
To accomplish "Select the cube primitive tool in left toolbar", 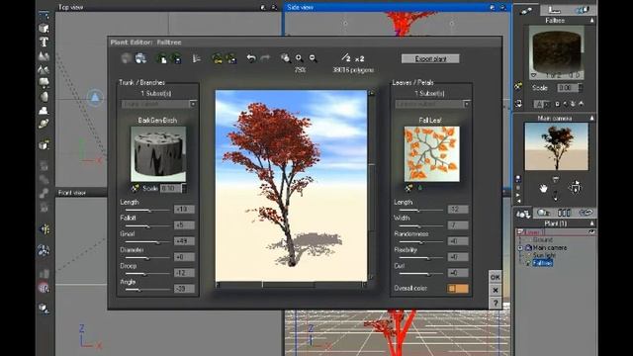I will (44, 28).
